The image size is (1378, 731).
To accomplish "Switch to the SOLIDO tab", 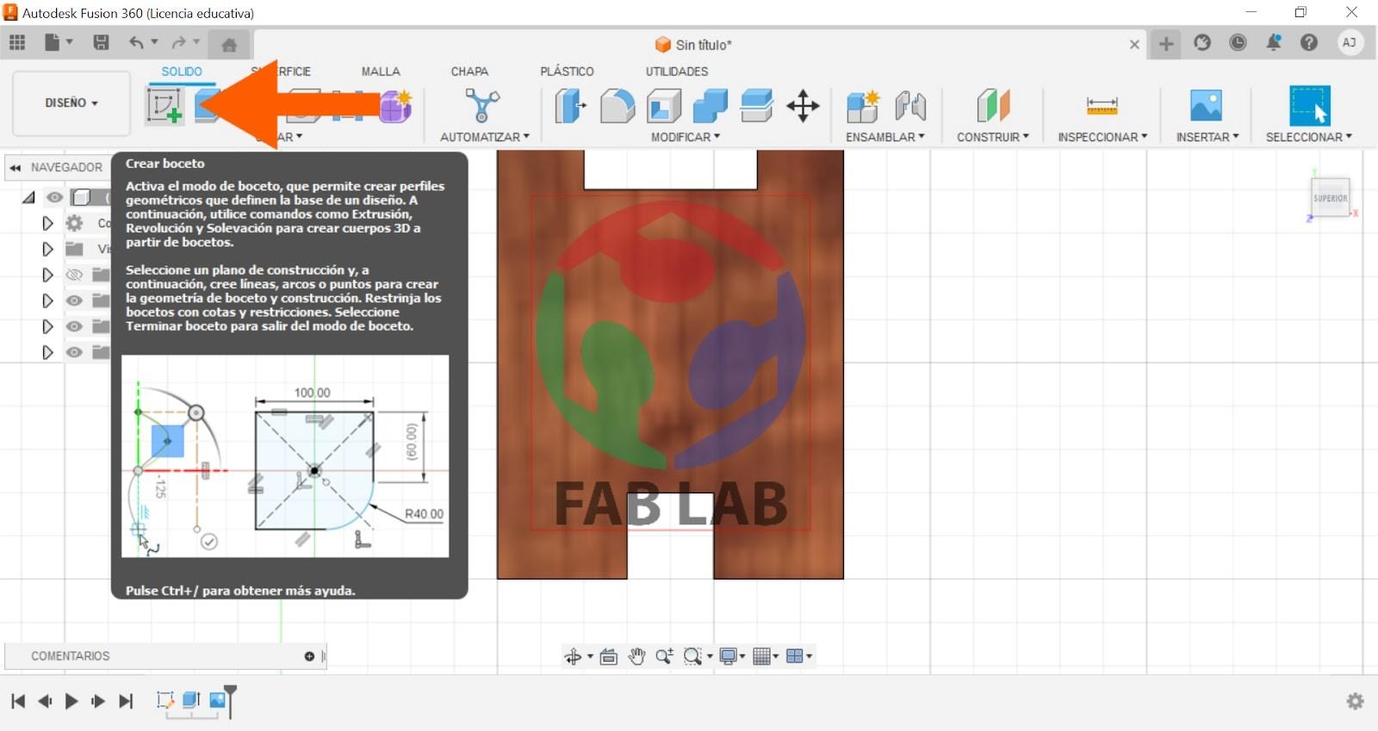I will pos(182,71).
